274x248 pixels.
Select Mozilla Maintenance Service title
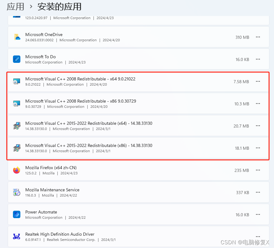tap(52, 190)
